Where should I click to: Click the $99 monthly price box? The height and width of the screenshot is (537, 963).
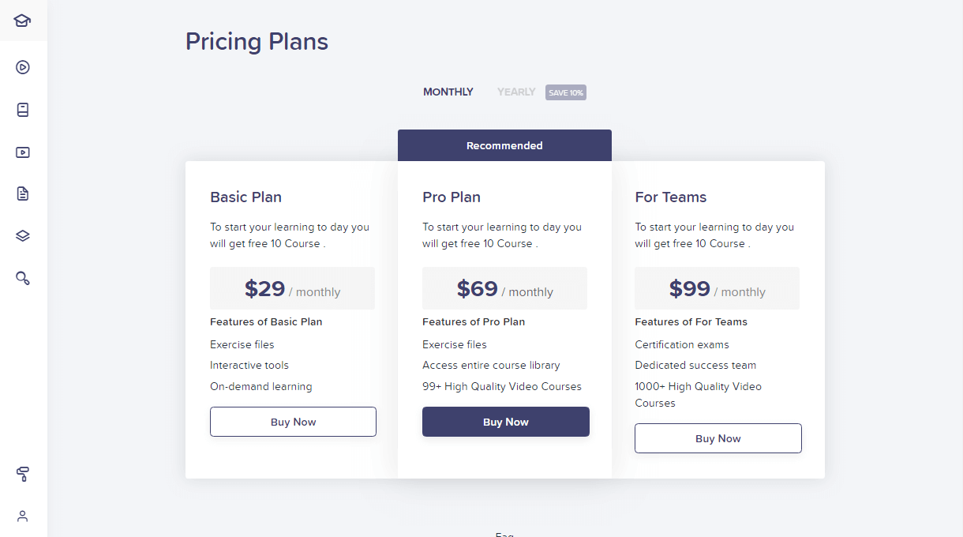coord(717,289)
